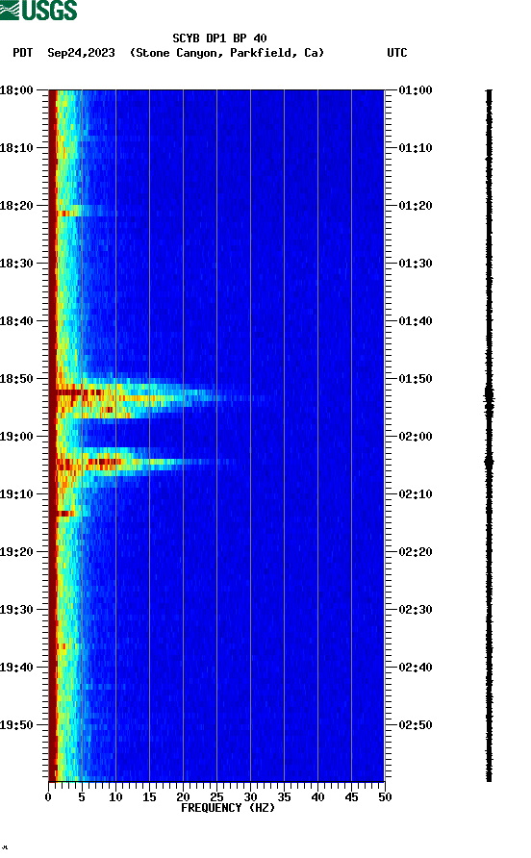Click the 'FREQUENCY (HZ)' axis title

pos(228,808)
